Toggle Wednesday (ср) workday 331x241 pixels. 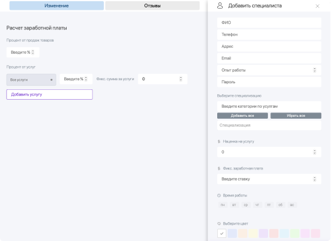coord(246,205)
